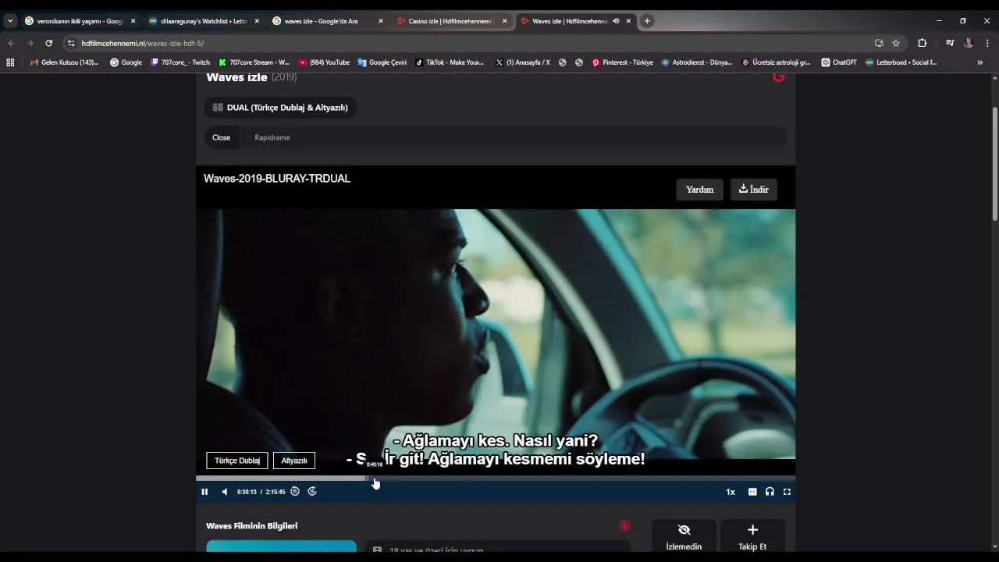Viewport: 999px width, 562px height.
Task: Enter fullscreen mode in the player
Action: pos(787,492)
